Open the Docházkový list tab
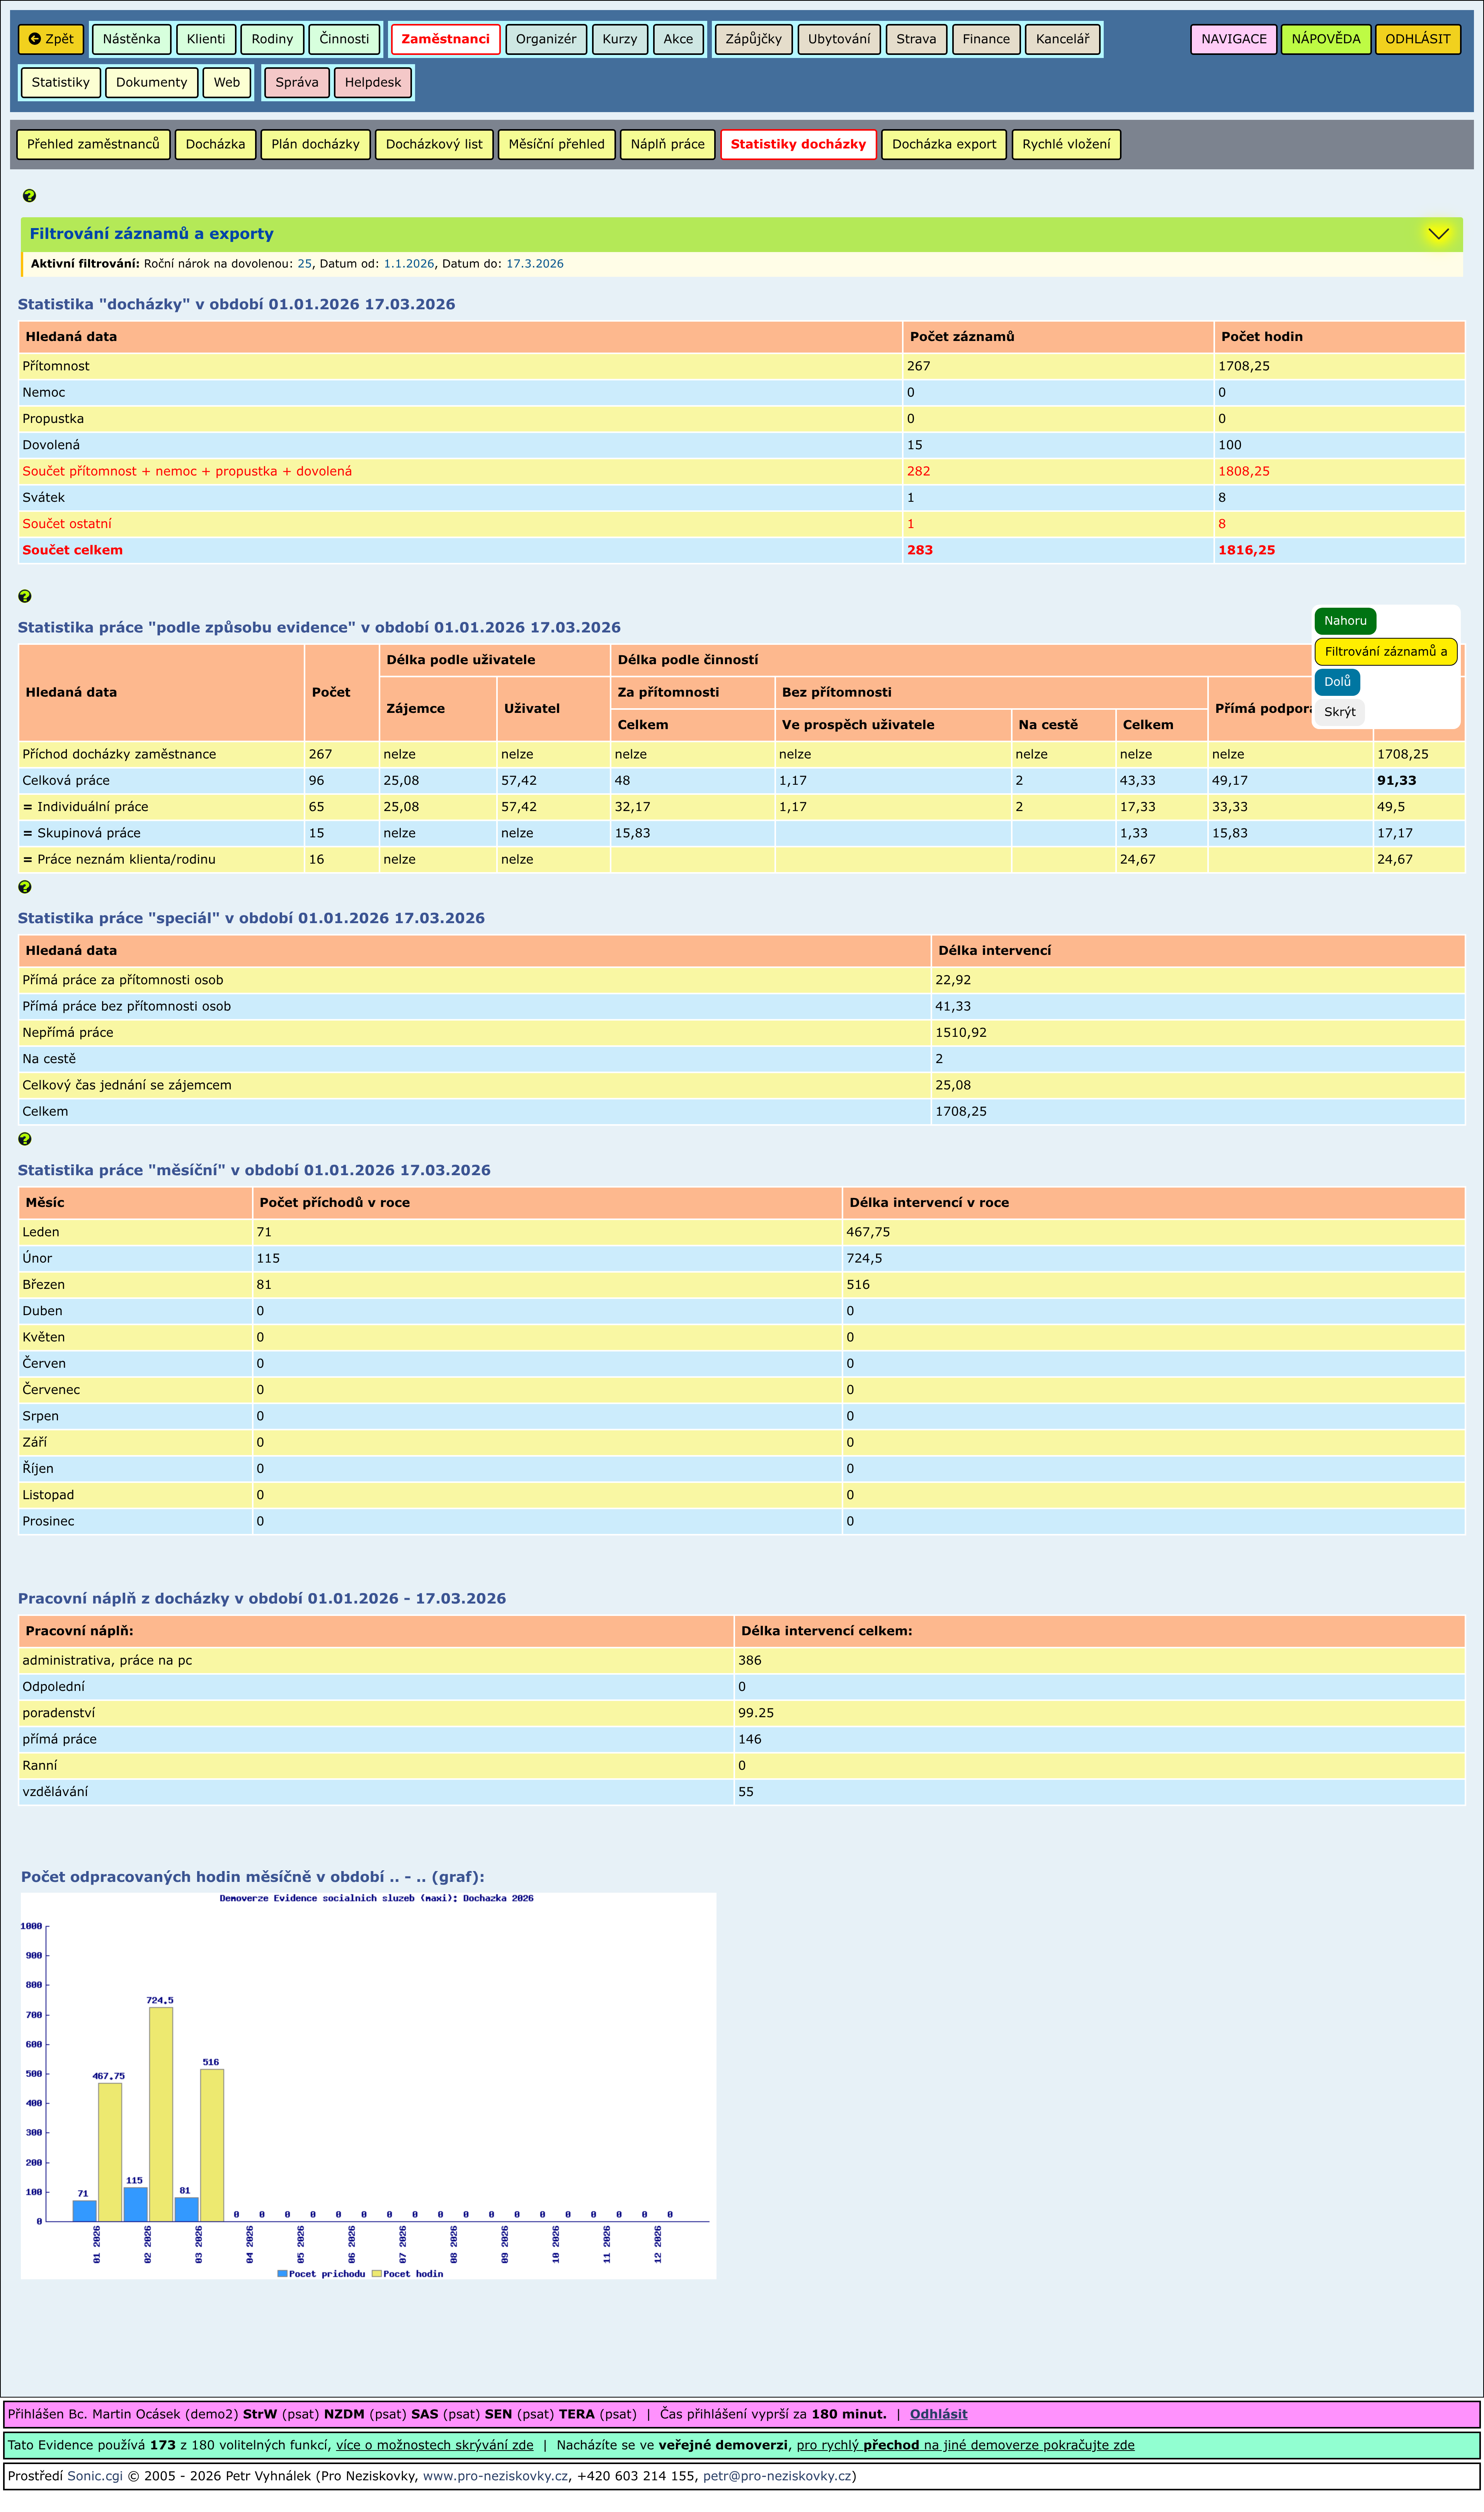The image size is (1484, 2512). [x=434, y=144]
